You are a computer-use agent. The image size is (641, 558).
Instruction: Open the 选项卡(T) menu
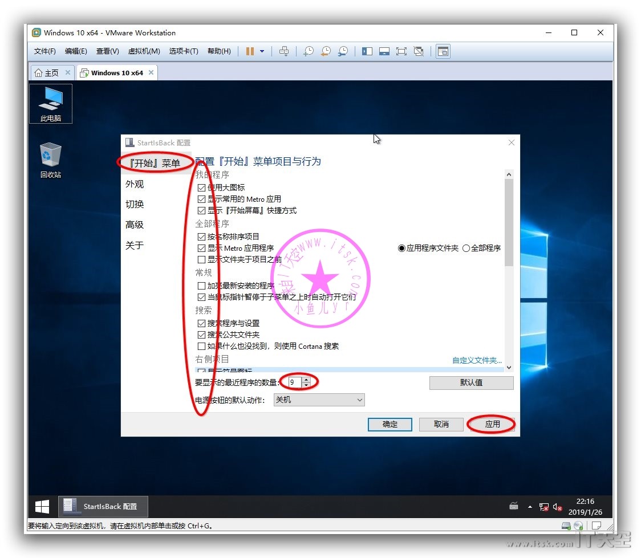click(184, 51)
